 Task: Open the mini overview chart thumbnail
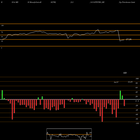[x=69, y=134]
